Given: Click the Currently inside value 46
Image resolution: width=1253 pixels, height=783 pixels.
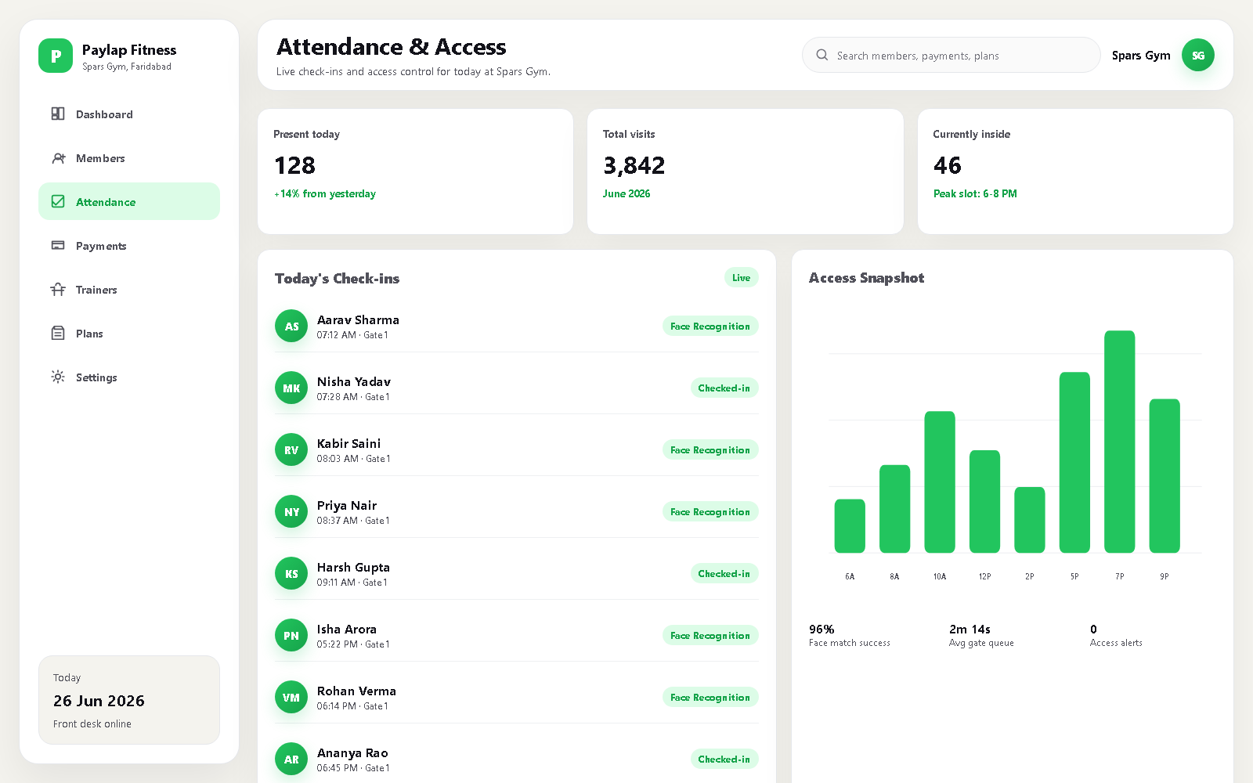Looking at the screenshot, I should pyautogui.click(x=947, y=165).
